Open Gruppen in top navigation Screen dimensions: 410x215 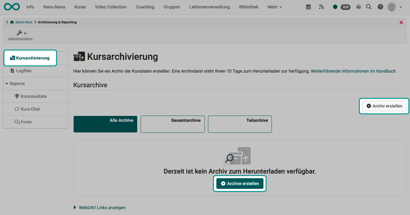click(172, 7)
